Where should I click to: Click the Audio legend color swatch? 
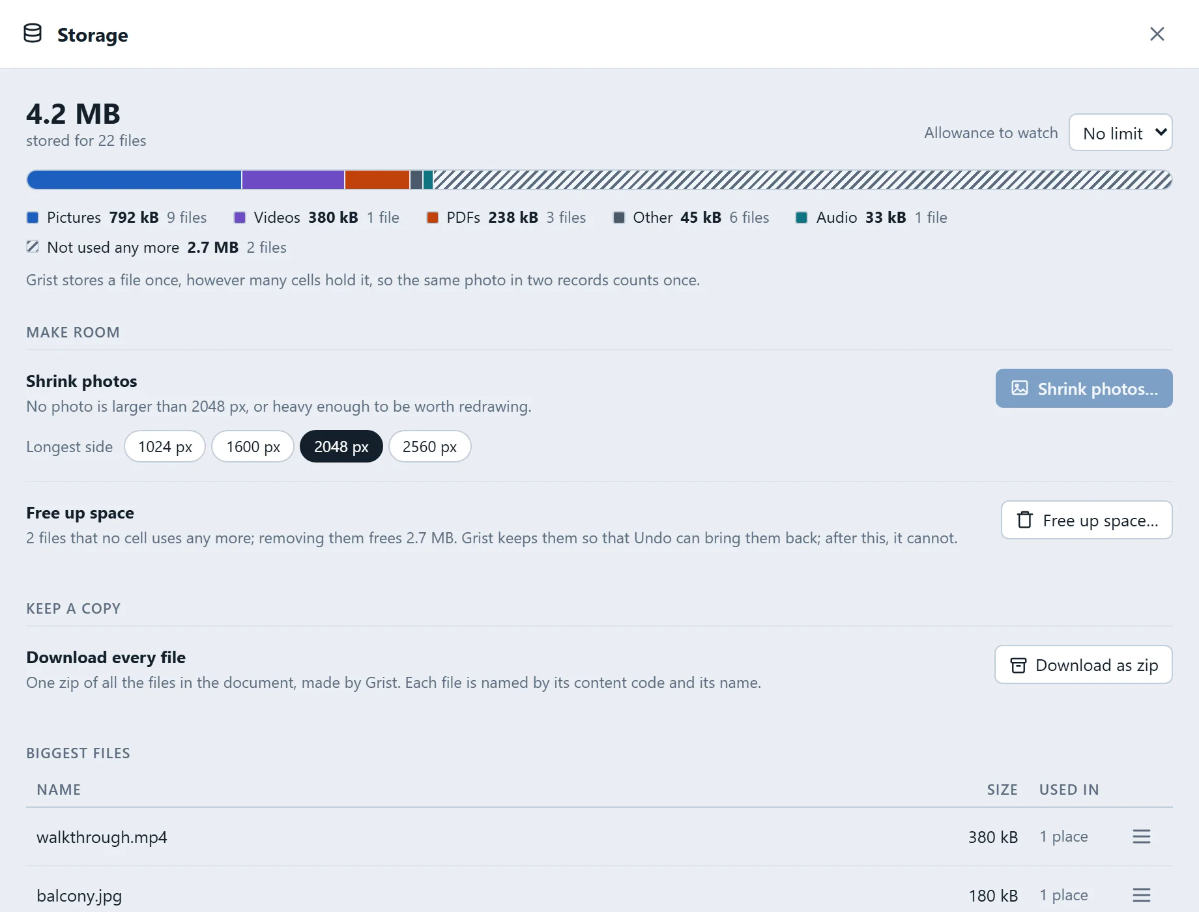click(802, 218)
